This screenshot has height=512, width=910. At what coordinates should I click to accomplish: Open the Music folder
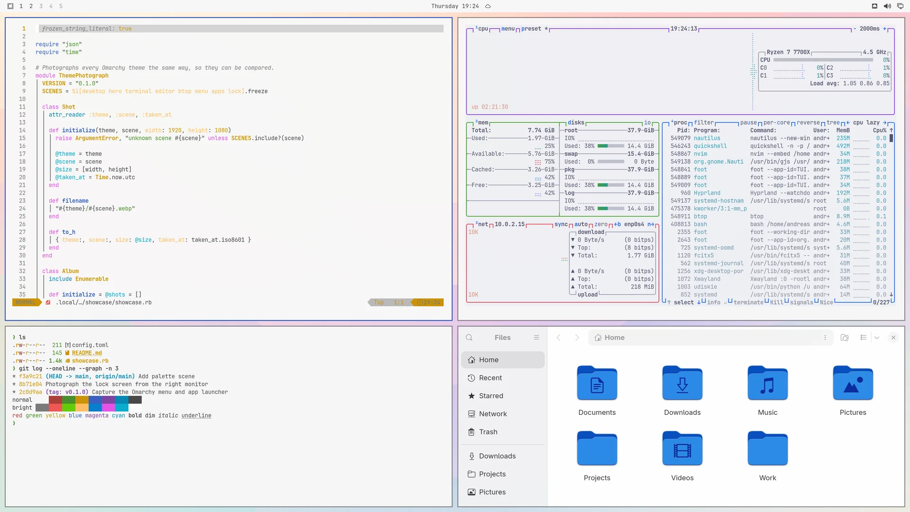768,391
